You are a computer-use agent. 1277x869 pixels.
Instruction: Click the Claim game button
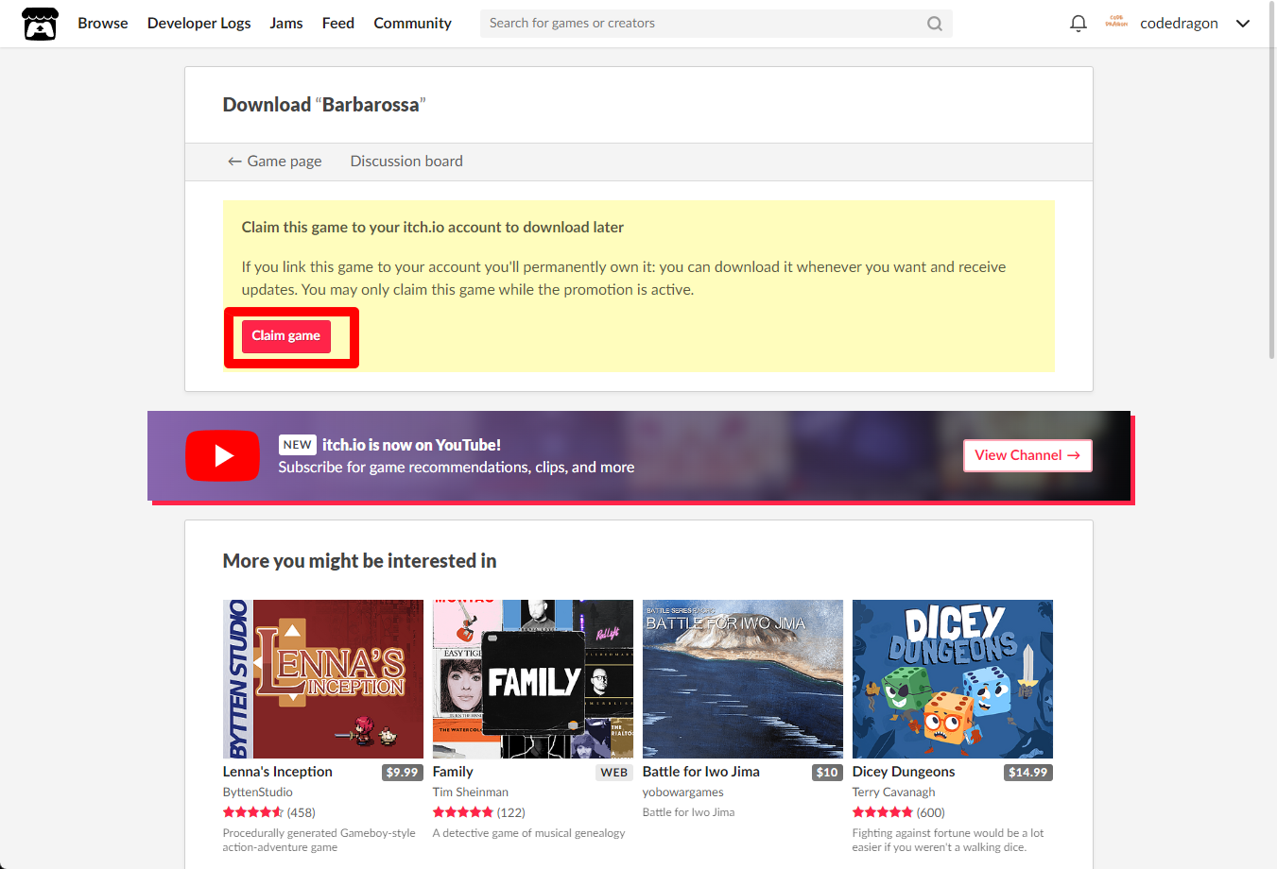(286, 336)
